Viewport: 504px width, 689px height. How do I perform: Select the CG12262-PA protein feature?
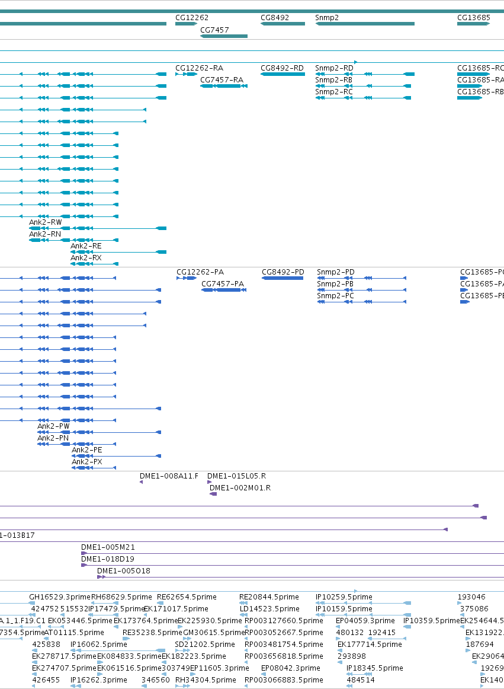click(186, 278)
